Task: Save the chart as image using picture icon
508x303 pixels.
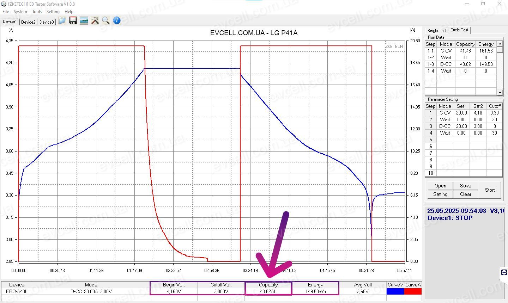Action: point(84,21)
